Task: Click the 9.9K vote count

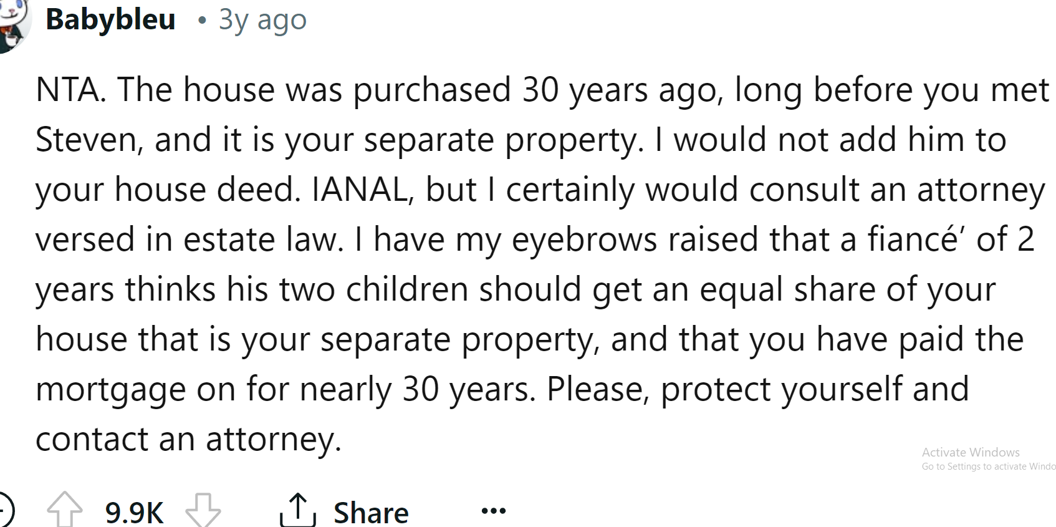Action: point(135,510)
